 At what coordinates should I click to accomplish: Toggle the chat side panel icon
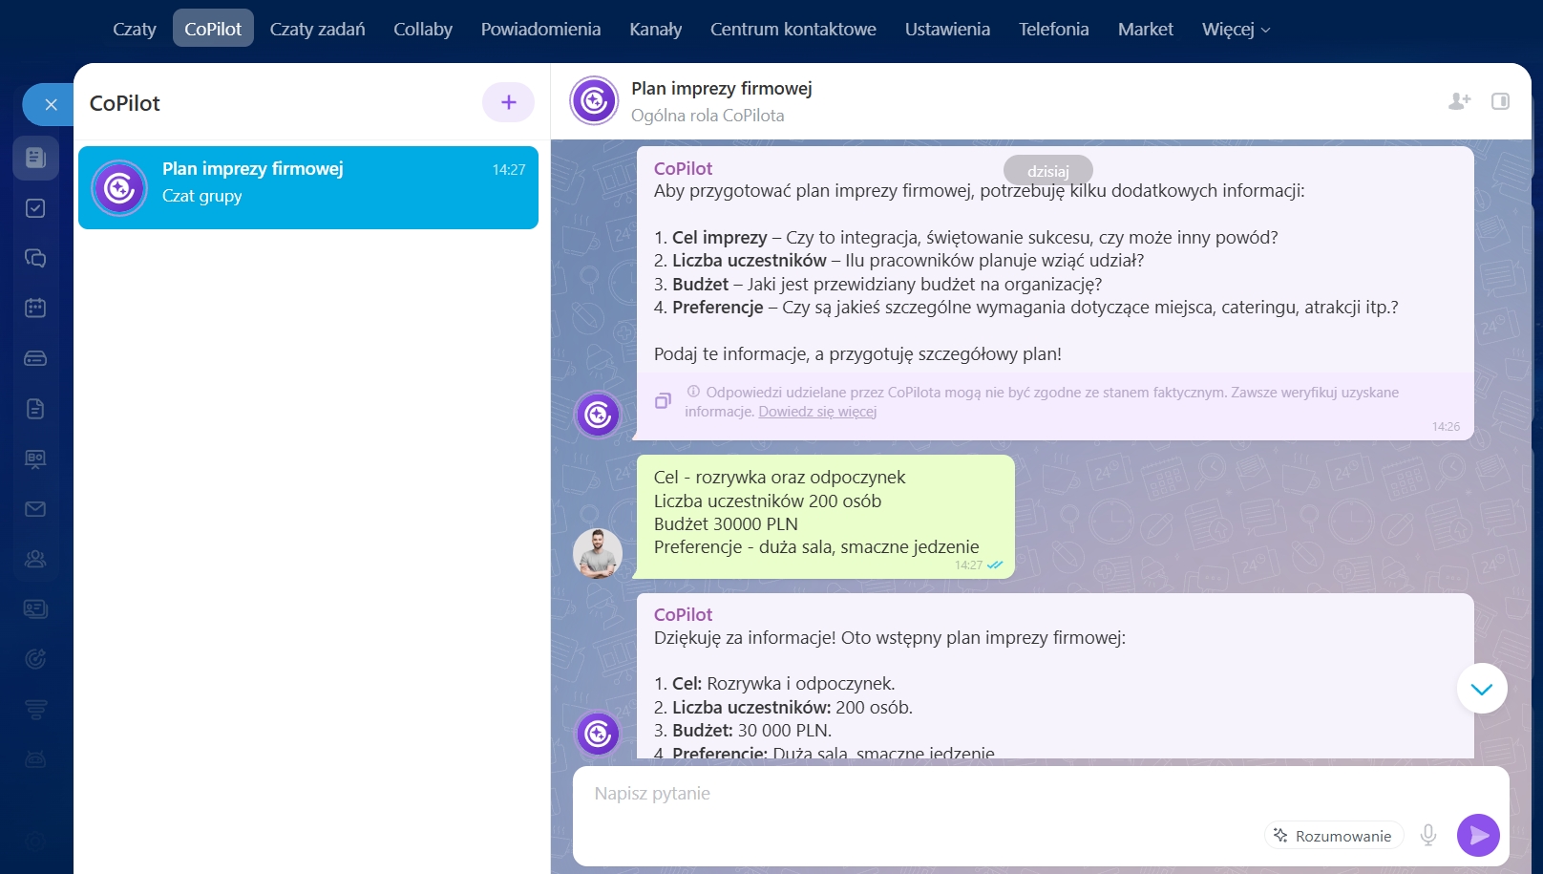coord(1500,101)
